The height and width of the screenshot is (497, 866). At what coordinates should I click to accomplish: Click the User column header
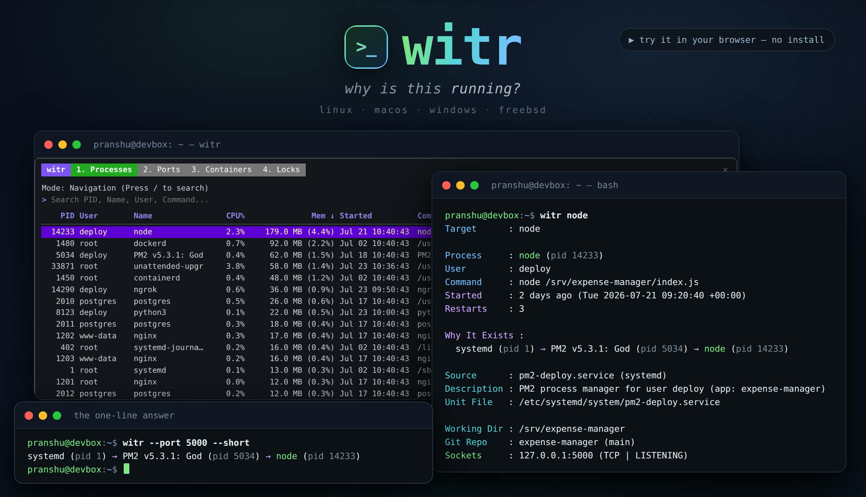point(89,216)
